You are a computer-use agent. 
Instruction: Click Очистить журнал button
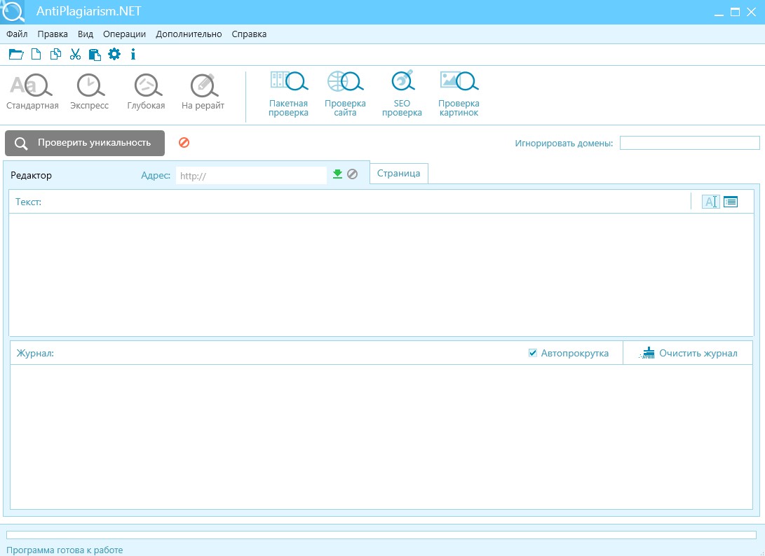689,354
